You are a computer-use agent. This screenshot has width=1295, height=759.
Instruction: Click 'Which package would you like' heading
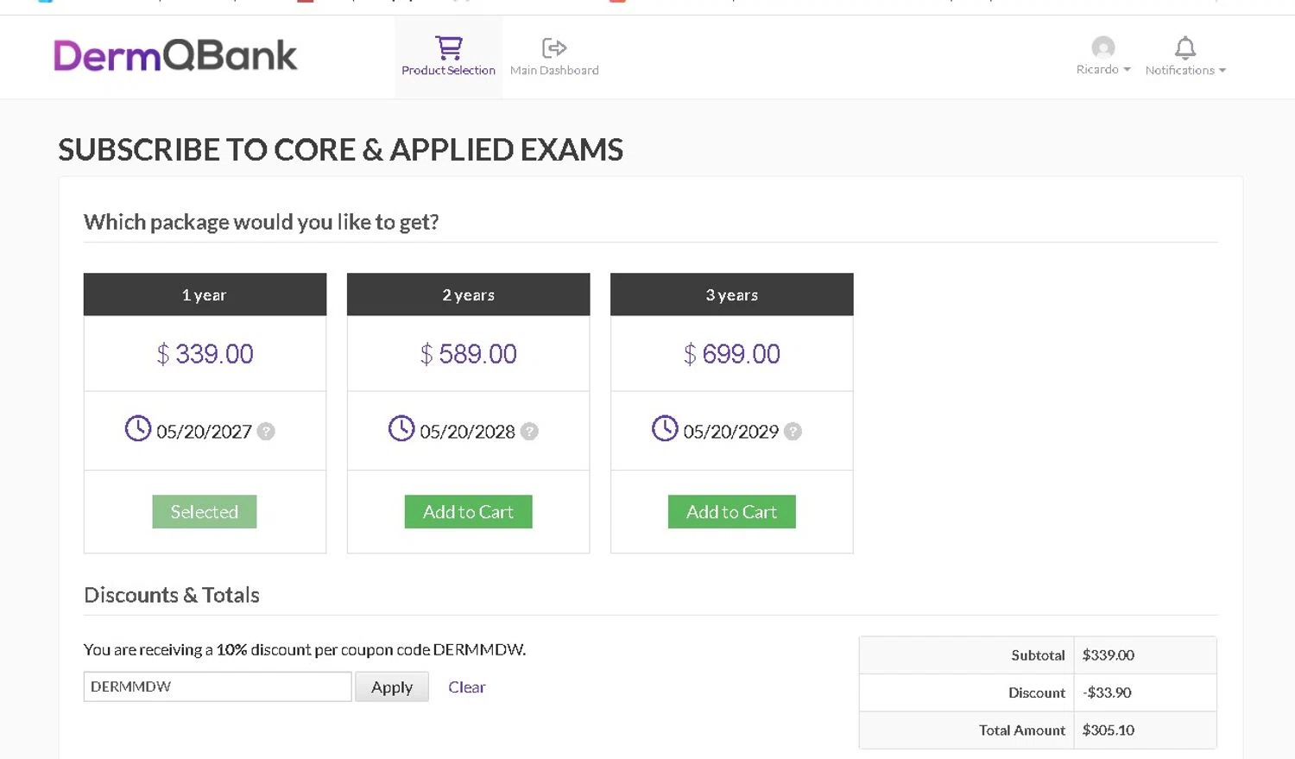261,222
